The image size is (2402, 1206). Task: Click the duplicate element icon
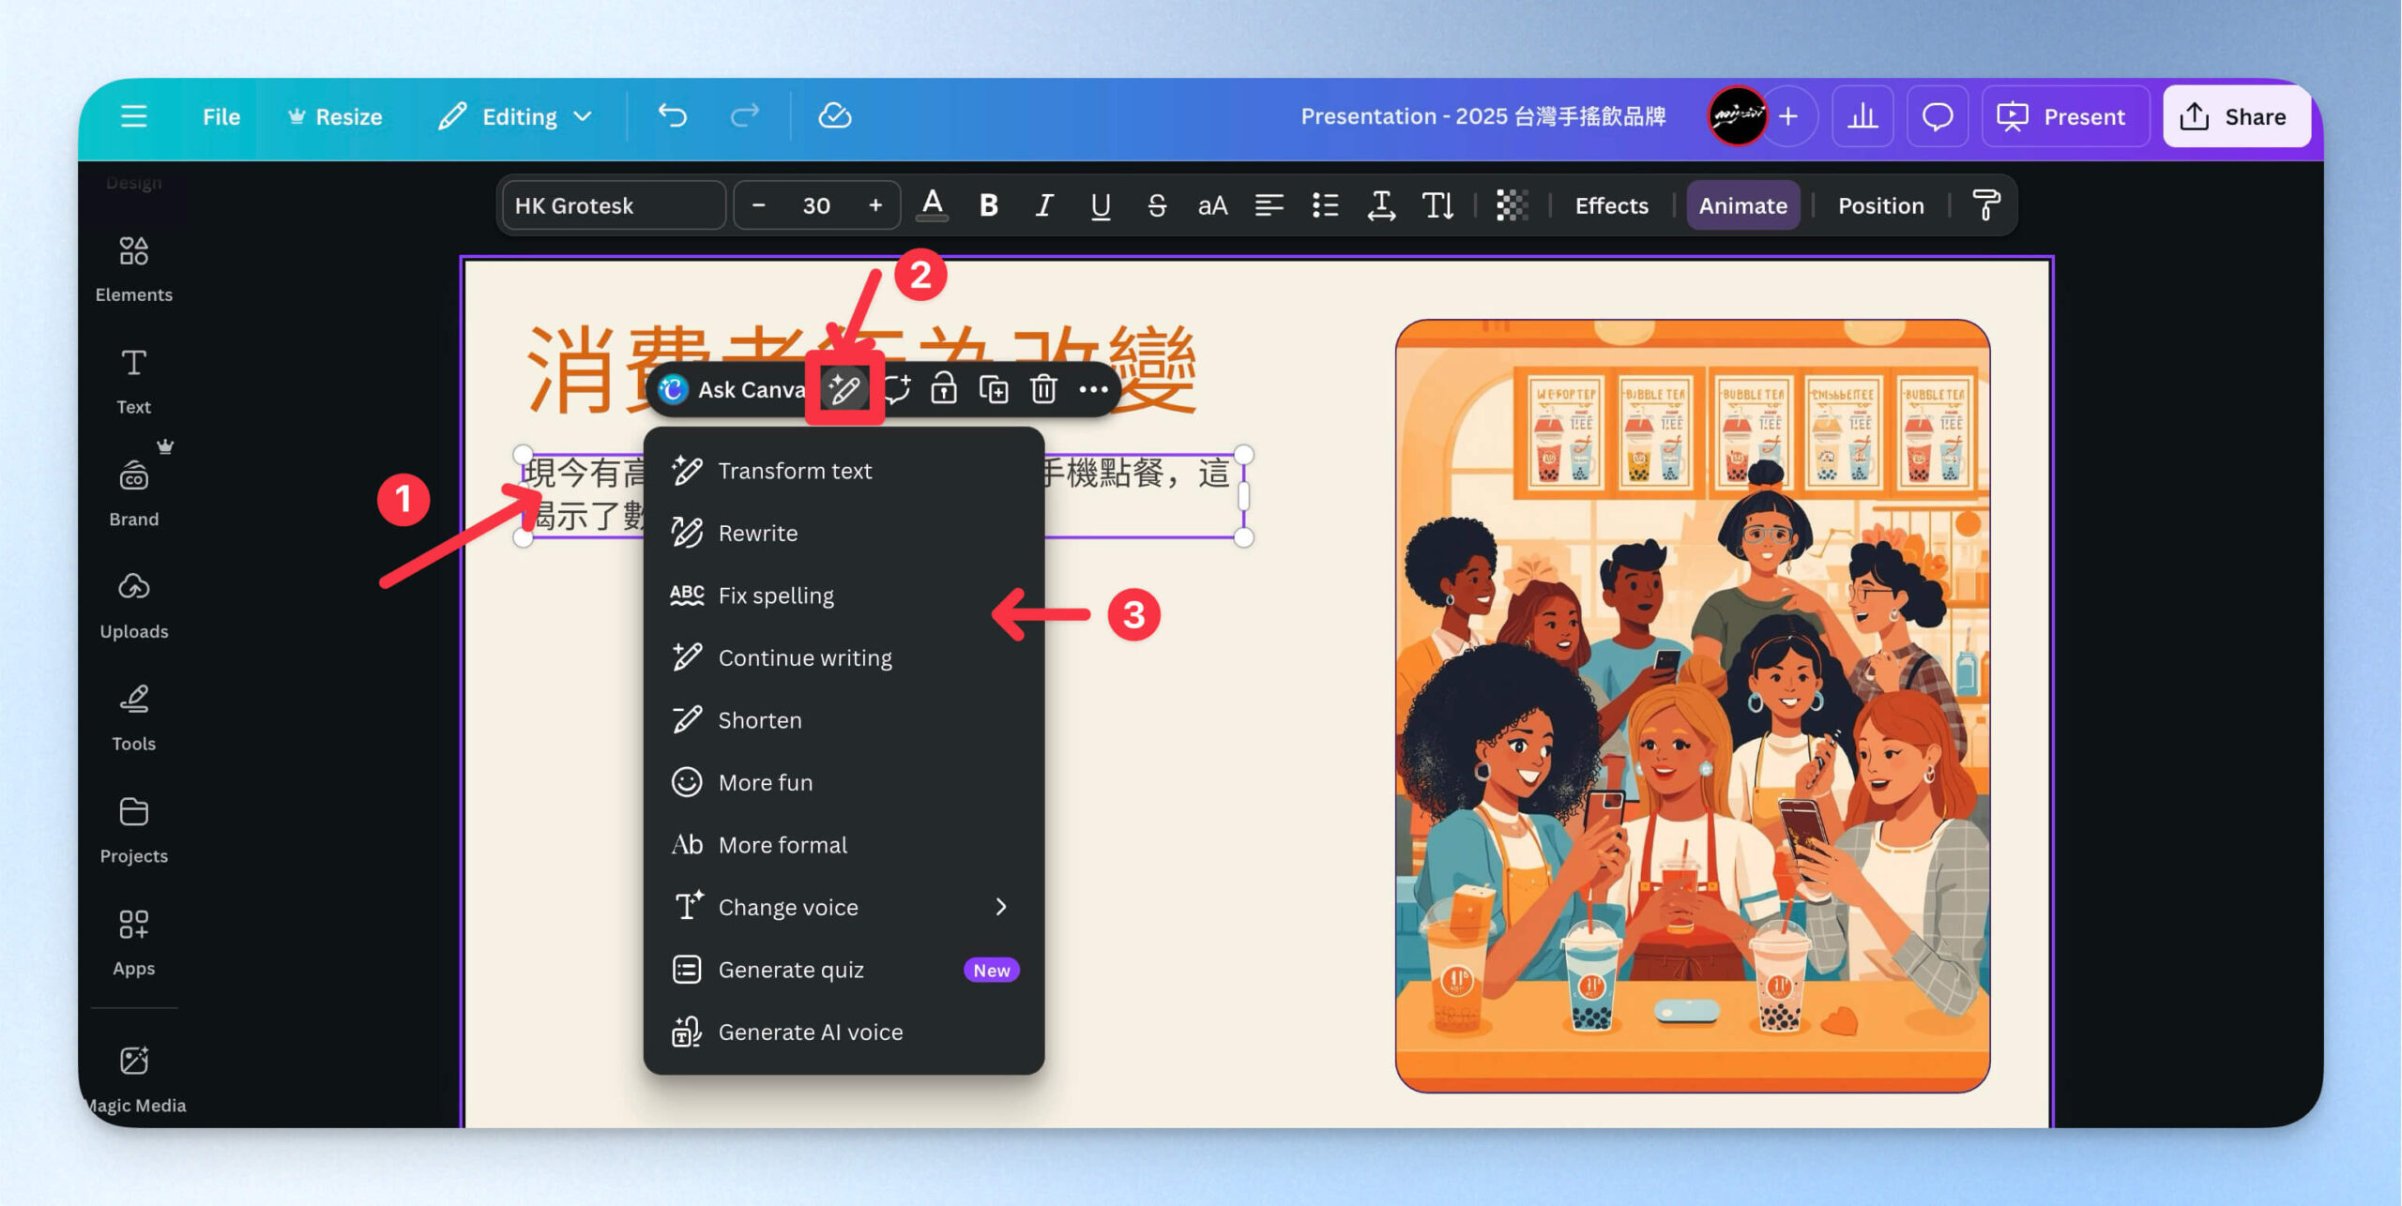[x=994, y=389]
